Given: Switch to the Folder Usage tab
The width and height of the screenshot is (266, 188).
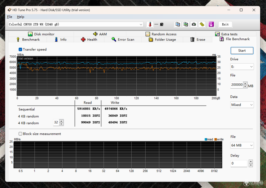Looking at the screenshot, I should [162, 39].
